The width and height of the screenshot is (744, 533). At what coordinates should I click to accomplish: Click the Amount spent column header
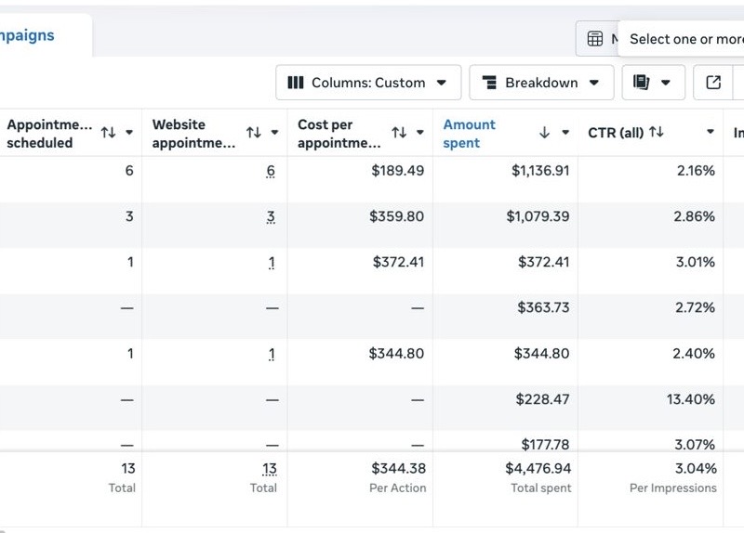pyautogui.click(x=469, y=133)
